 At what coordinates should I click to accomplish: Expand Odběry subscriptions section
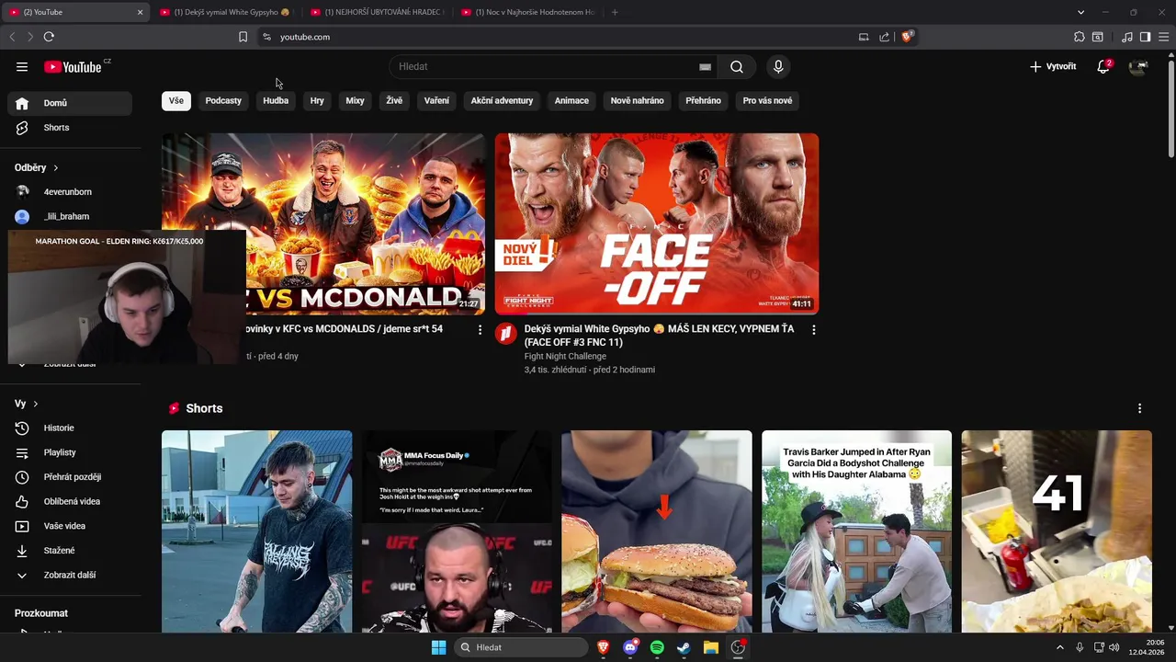pyautogui.click(x=37, y=167)
